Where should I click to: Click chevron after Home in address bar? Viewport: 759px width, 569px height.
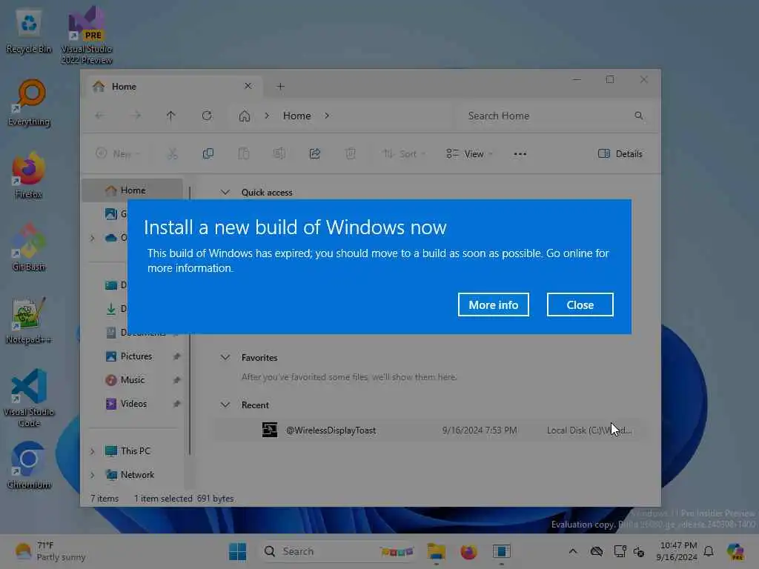[327, 116]
